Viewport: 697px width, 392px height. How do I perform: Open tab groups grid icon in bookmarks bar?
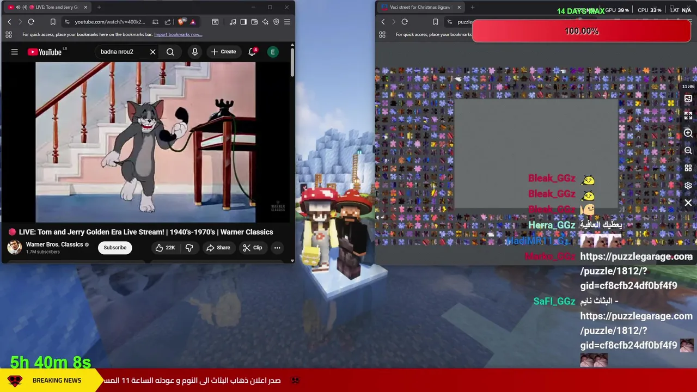point(9,34)
